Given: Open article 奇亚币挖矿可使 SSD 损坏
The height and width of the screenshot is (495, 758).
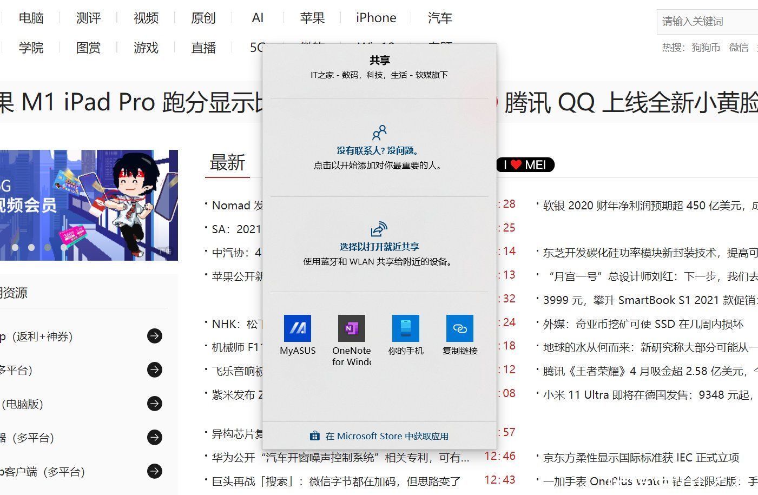Looking at the screenshot, I should click(x=643, y=324).
